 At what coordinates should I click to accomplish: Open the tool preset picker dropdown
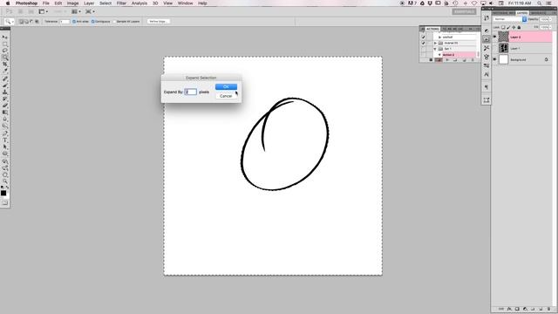pos(9,22)
